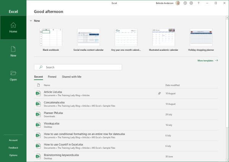Click Belinda Anderson's profile picture
Viewport: 229px width, 162px height.
pyautogui.click(x=178, y=3)
